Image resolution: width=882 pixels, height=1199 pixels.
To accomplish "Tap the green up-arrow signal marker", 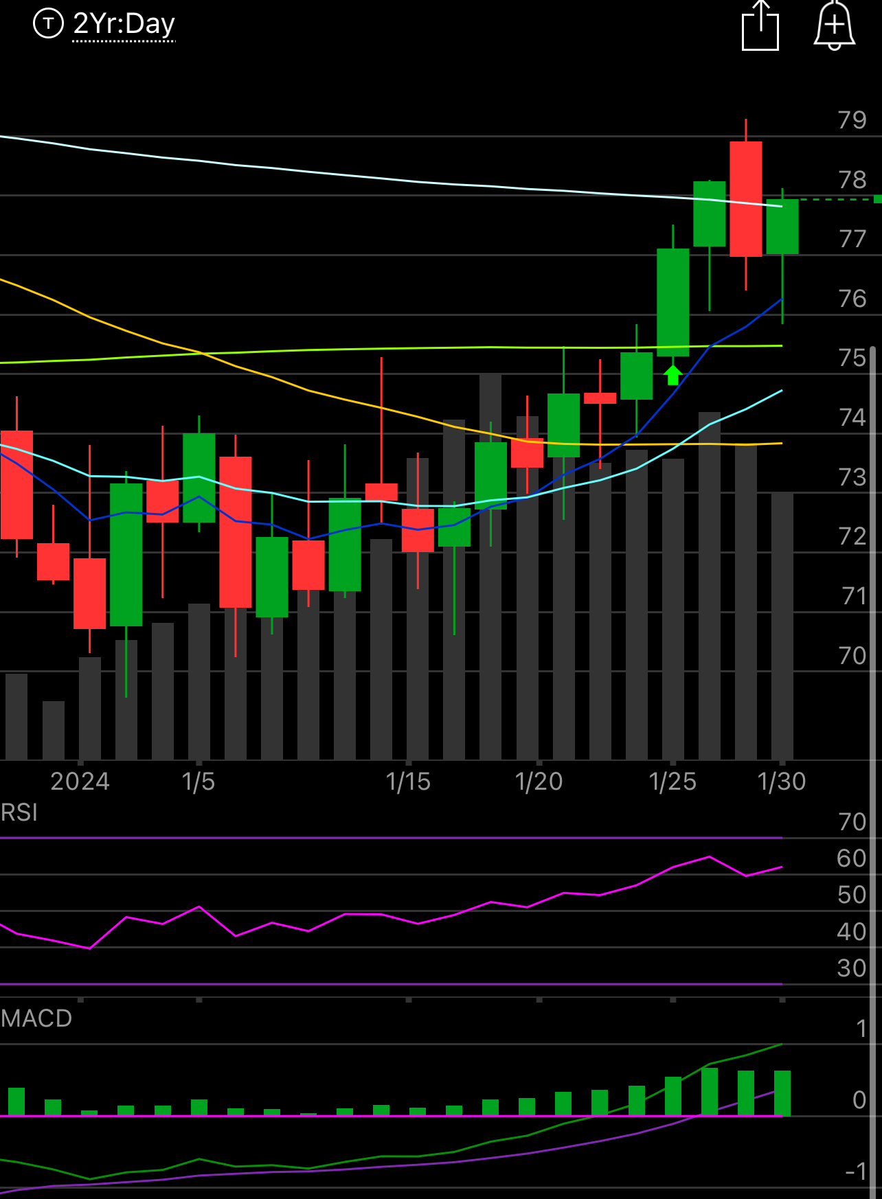I will pyautogui.click(x=672, y=375).
